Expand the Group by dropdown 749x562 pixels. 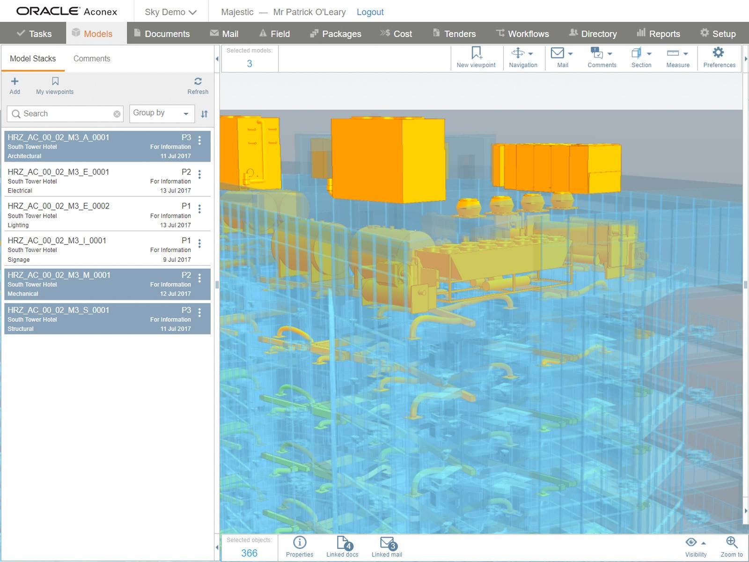coord(162,113)
